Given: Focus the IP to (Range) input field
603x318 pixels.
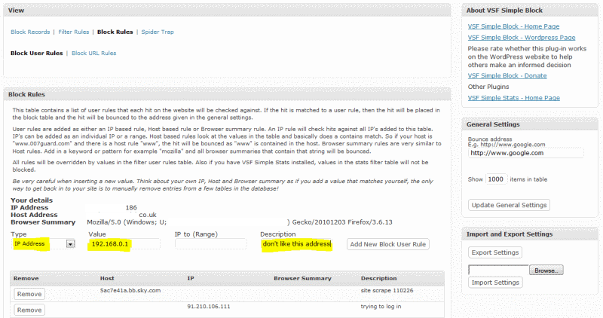Looking at the screenshot, I should (210, 244).
